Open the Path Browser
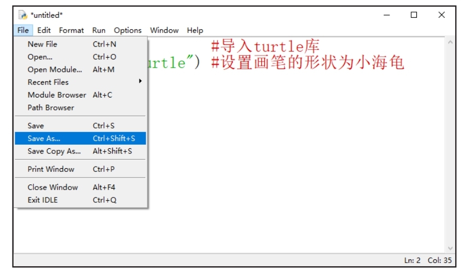Screen dimensions: 463x273 coord(80,108)
